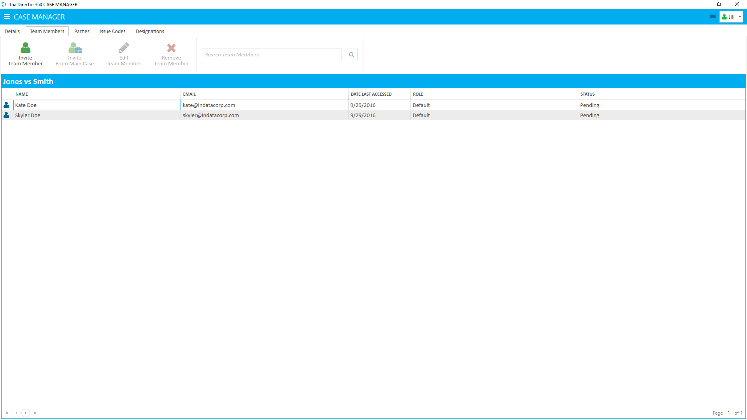Click Kate Doe's Pending status cell
The height and width of the screenshot is (420, 747).
coord(661,105)
